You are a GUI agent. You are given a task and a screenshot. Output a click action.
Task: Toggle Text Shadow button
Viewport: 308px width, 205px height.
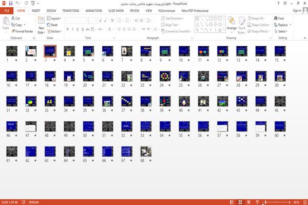[83, 29]
